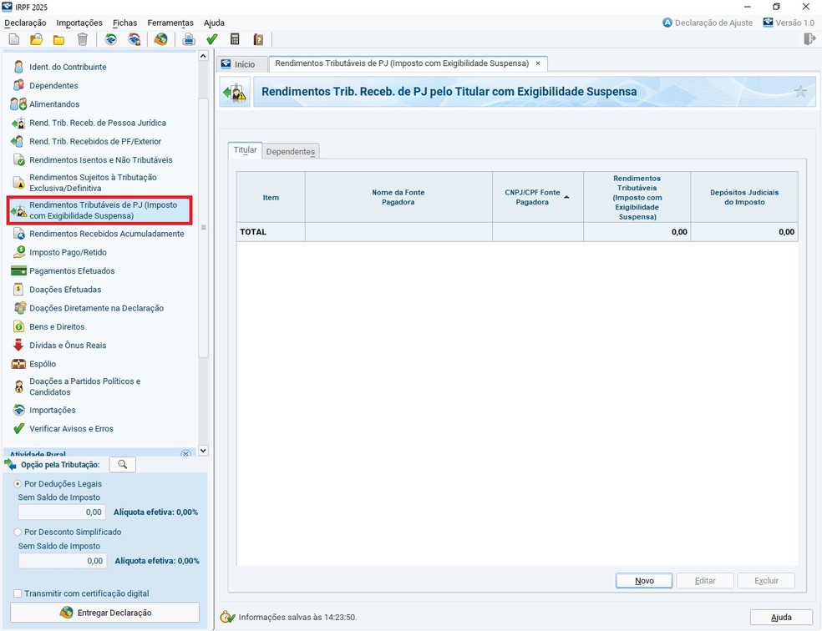Switch to the Dependentes tab
The image size is (822, 631).
(290, 152)
